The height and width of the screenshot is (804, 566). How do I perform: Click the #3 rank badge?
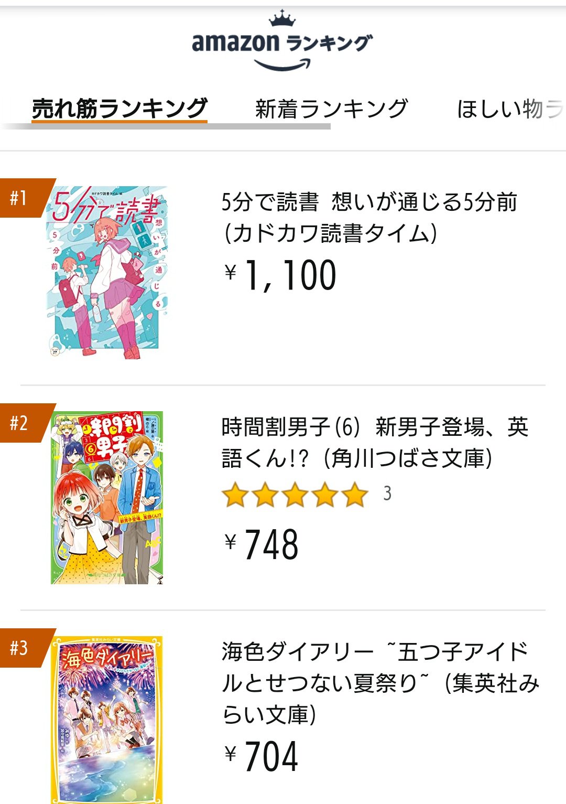[21, 648]
